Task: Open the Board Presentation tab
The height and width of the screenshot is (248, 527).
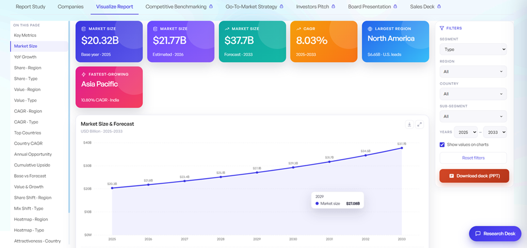Action: pyautogui.click(x=373, y=7)
